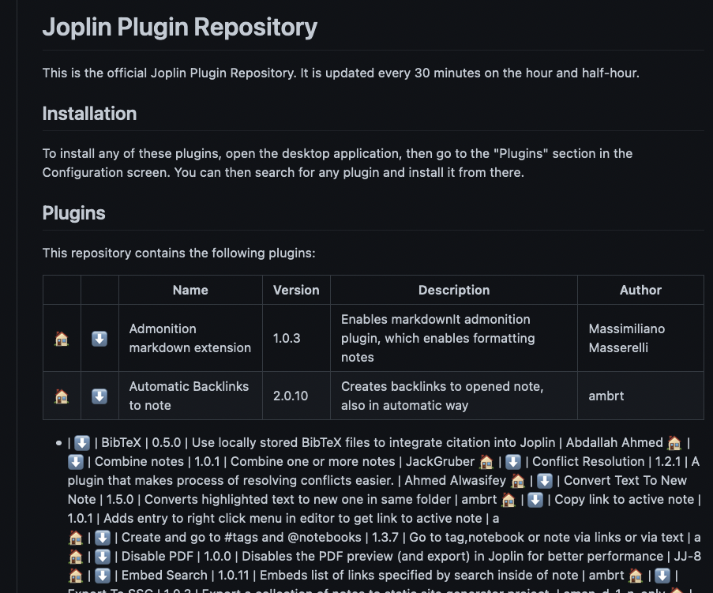Open the home icon after JJ-8

74,575
